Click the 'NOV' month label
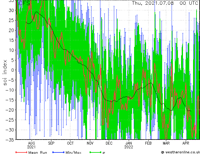This screenshot has width=200, height=154. pyautogui.click(x=90, y=143)
